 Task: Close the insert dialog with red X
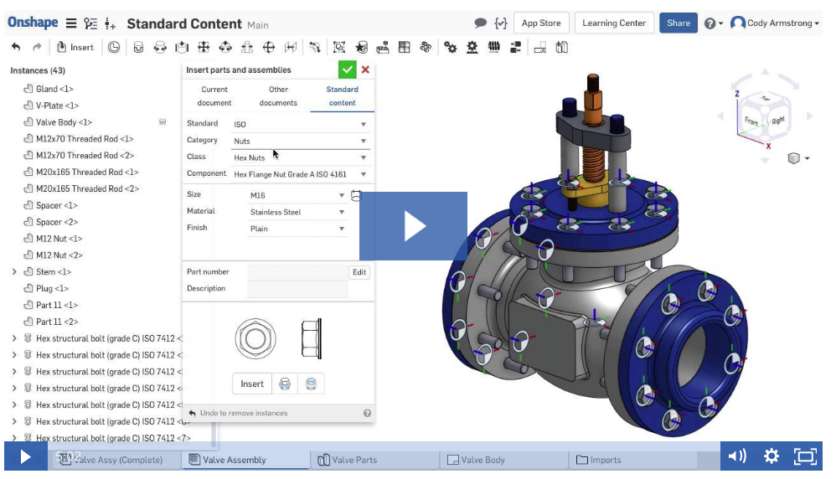[365, 70]
